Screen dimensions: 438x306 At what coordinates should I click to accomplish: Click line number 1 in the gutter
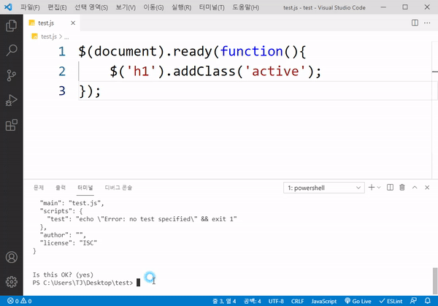(62, 51)
